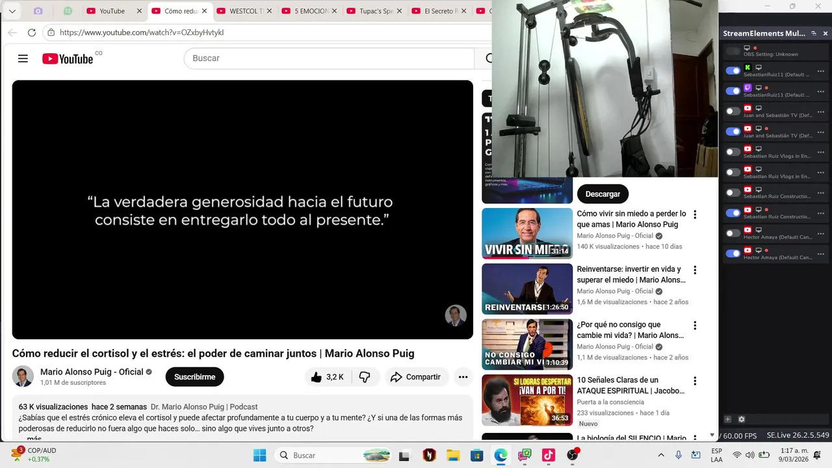Enable first Juan and Sebastián TV toggle

[x=733, y=111]
